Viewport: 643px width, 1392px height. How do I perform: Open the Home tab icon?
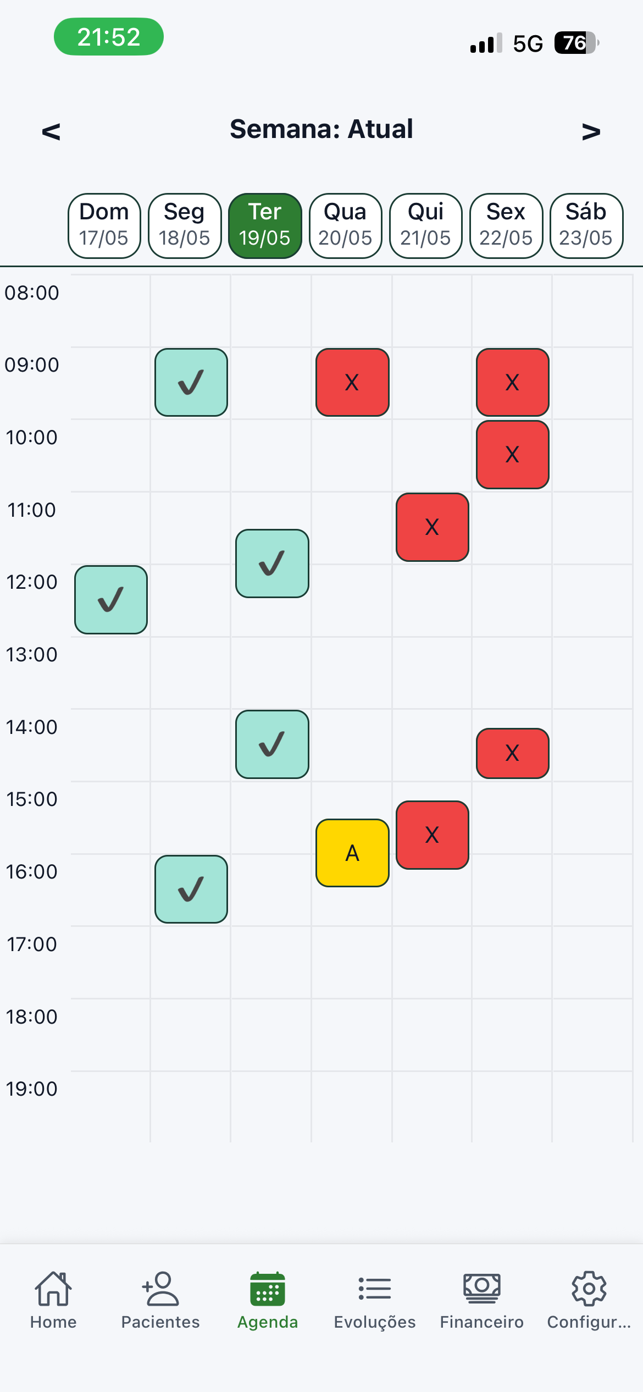coord(53,1288)
